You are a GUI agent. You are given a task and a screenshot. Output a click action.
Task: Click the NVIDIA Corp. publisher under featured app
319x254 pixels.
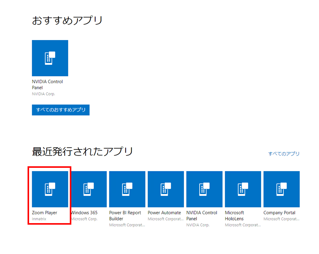pyautogui.click(x=43, y=94)
